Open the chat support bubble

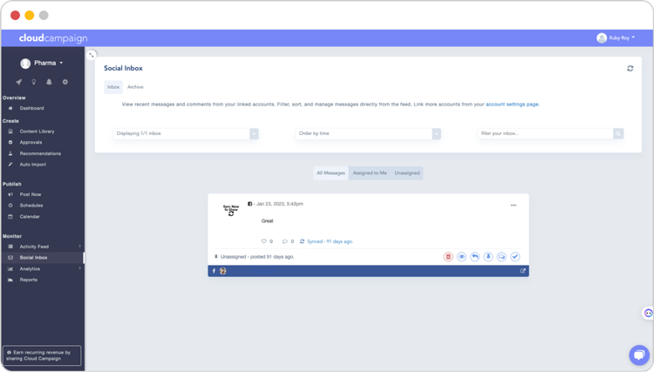pos(638,355)
